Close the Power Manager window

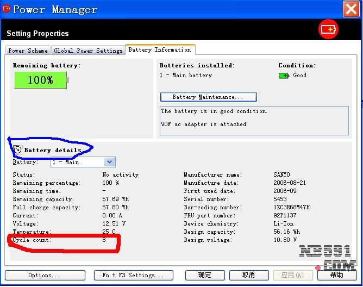coord(351,9)
